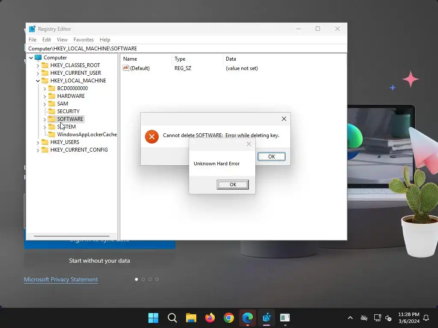Expand the HKEY_USERS node
Image resolution: width=438 pixels, height=328 pixels.
pyautogui.click(x=38, y=143)
